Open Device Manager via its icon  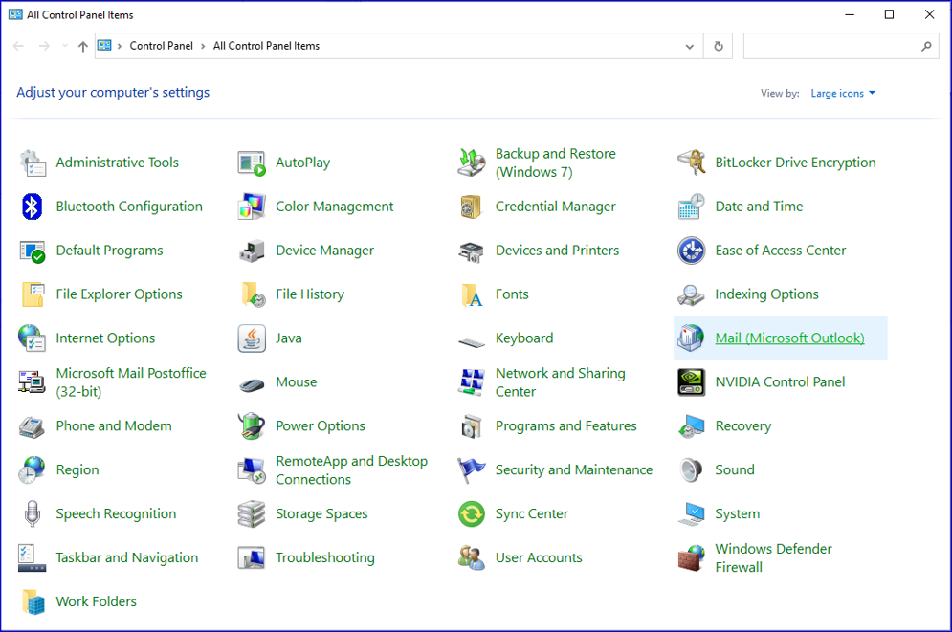[x=252, y=250]
